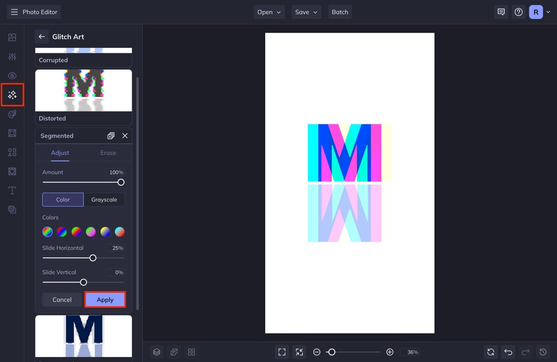This screenshot has height=362, width=557.
Task: Select the eye Retouch tool
Action: click(12, 75)
